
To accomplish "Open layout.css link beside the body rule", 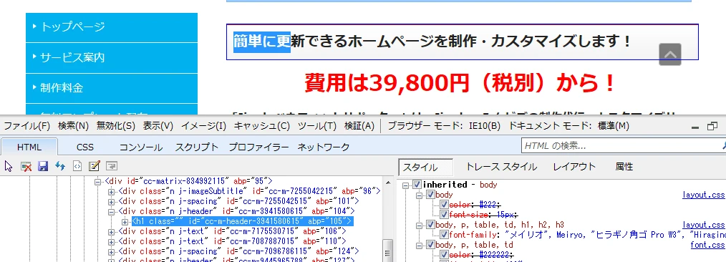I will pos(704,195).
